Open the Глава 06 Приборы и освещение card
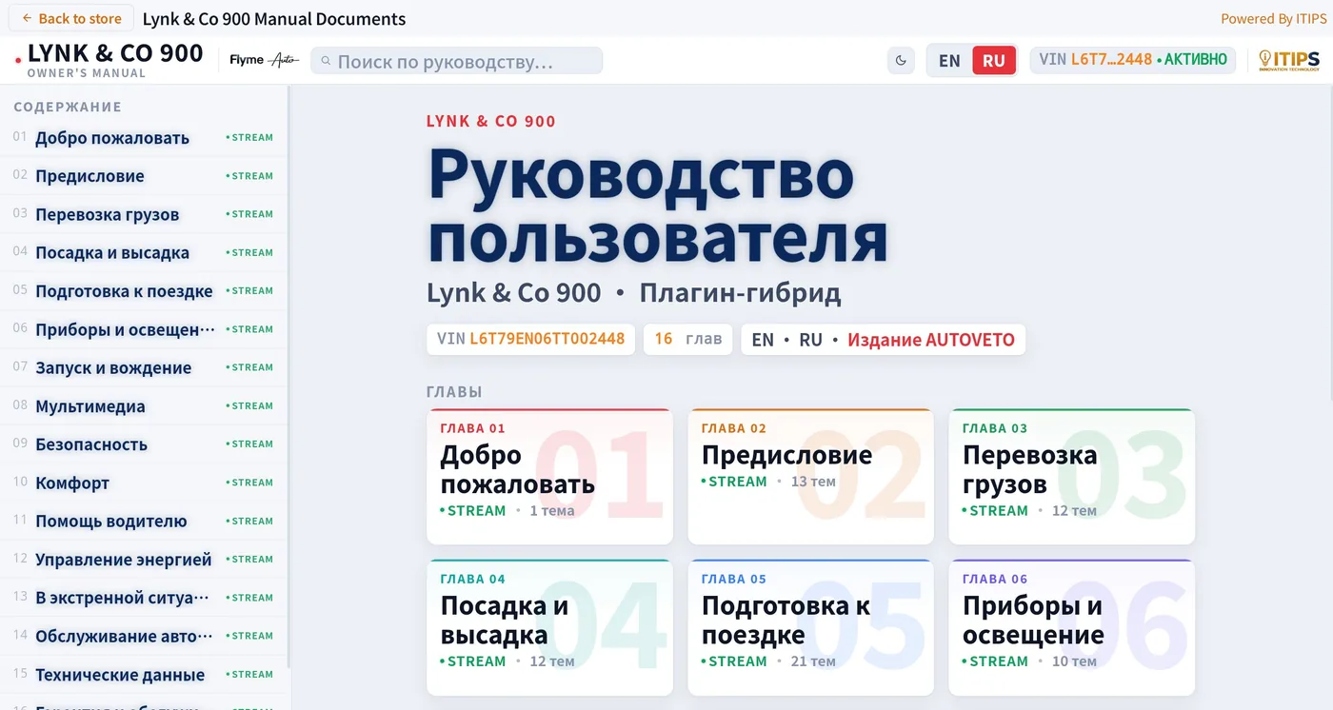The height and width of the screenshot is (710, 1333). point(1071,627)
